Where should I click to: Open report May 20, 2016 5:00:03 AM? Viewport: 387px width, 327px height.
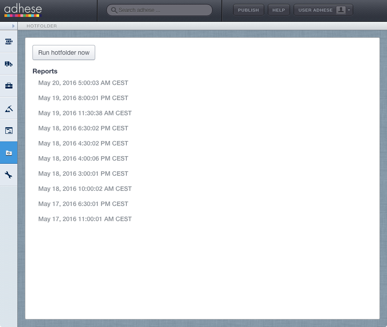83,83
